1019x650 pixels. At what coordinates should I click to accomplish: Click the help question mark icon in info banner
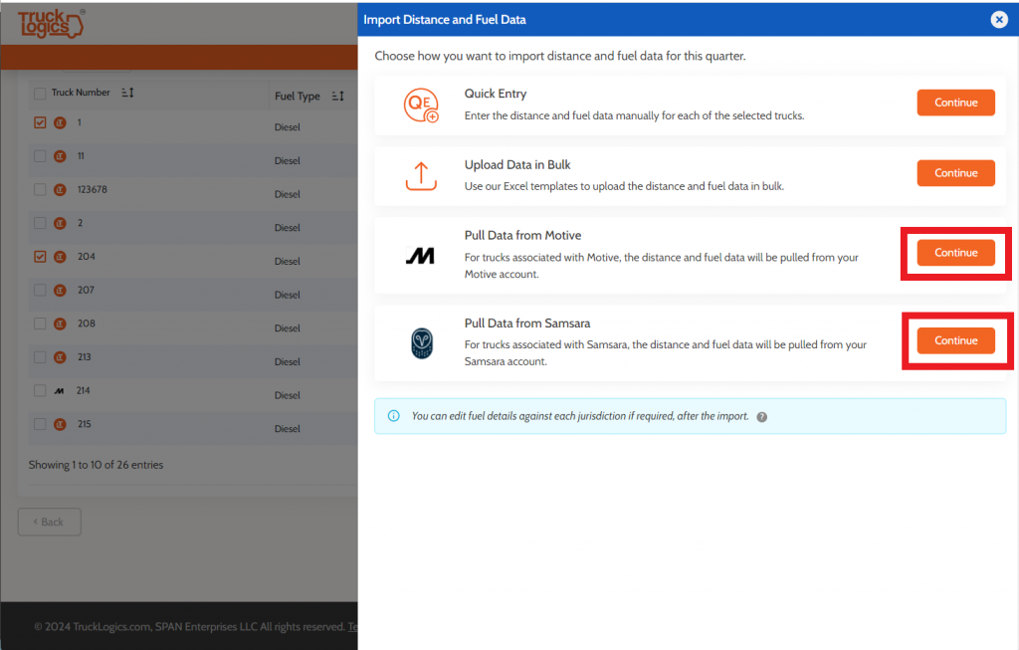click(761, 417)
